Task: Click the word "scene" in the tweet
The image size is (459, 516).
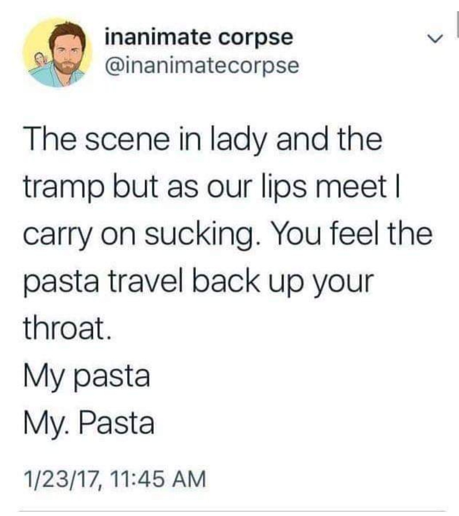Action: 127,140
